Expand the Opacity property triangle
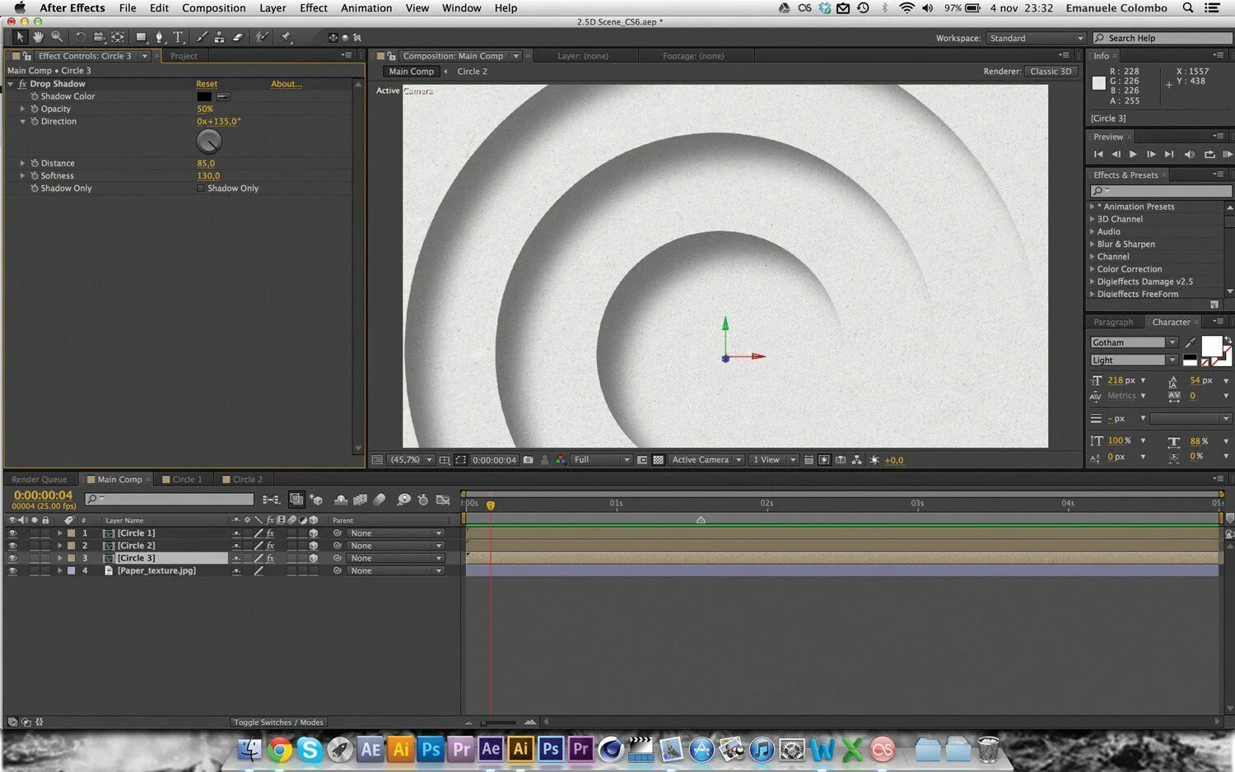 (x=22, y=109)
